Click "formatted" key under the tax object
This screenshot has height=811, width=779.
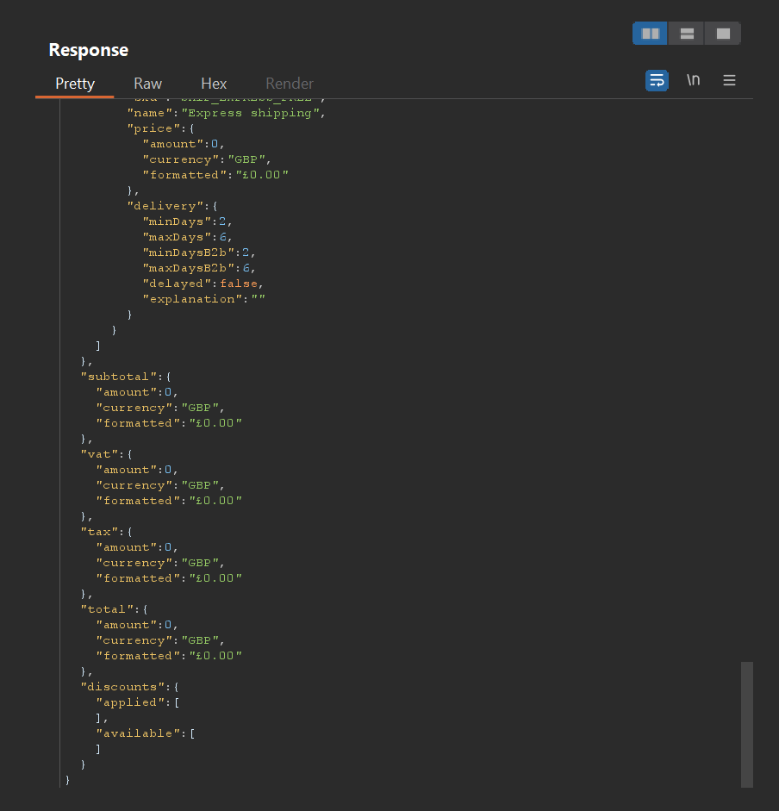pyautogui.click(x=138, y=578)
